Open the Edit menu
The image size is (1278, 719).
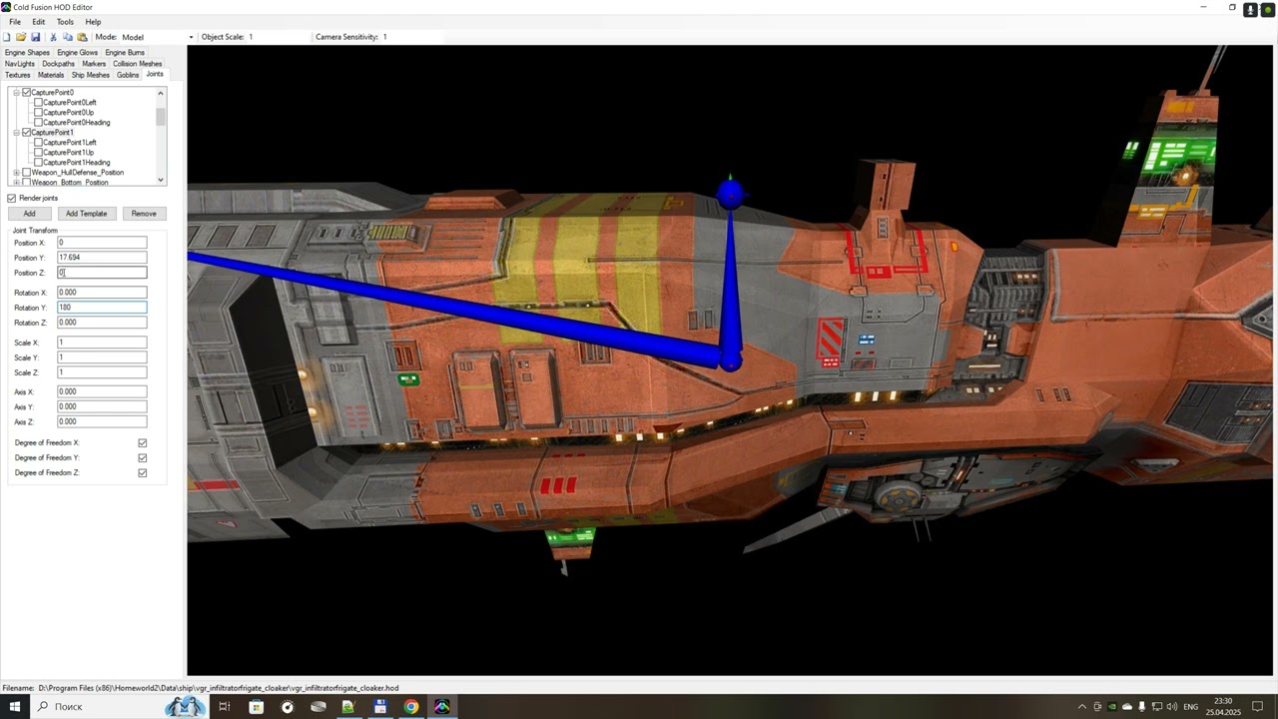(x=38, y=22)
